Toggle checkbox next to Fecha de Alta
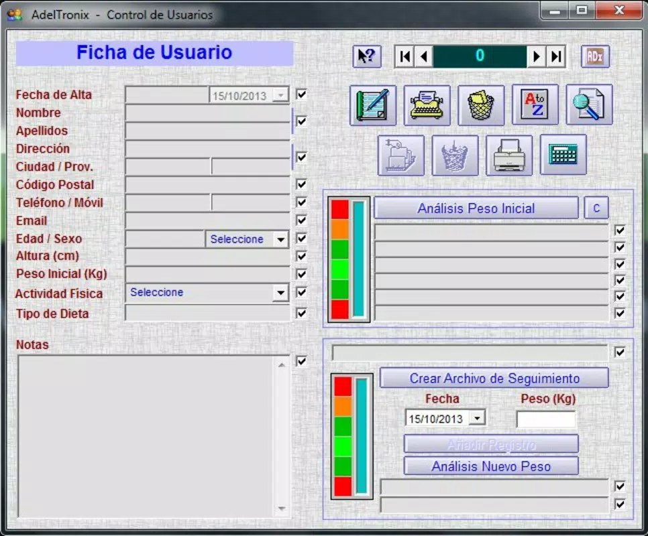The height and width of the screenshot is (536, 648). [302, 94]
